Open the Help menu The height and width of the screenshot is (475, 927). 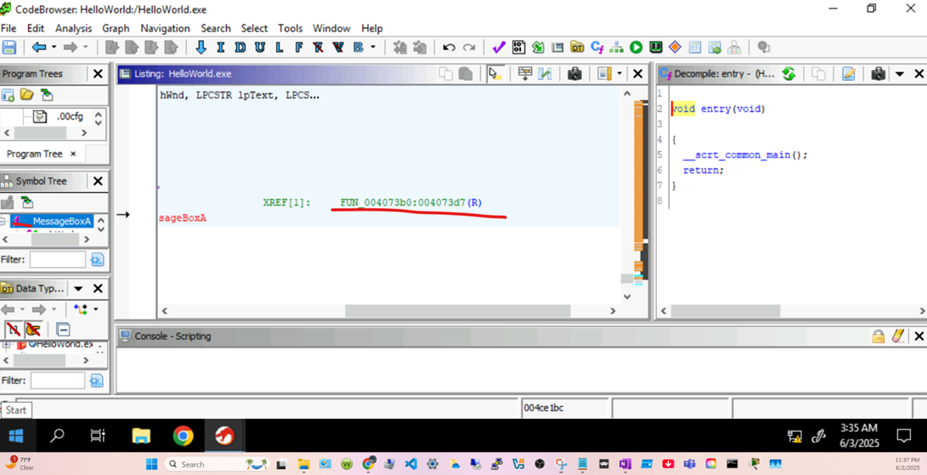click(372, 28)
